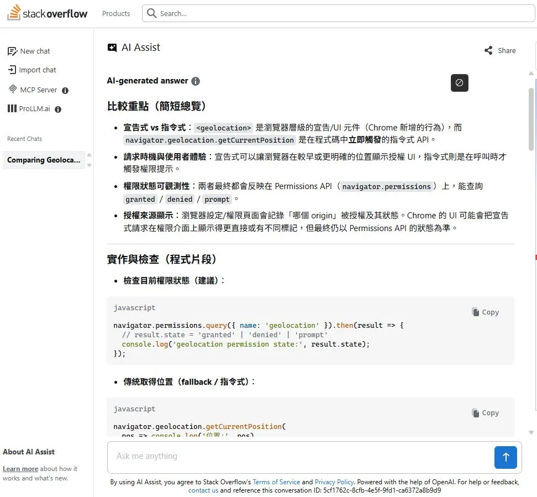Open the Learn more link

[20, 469]
